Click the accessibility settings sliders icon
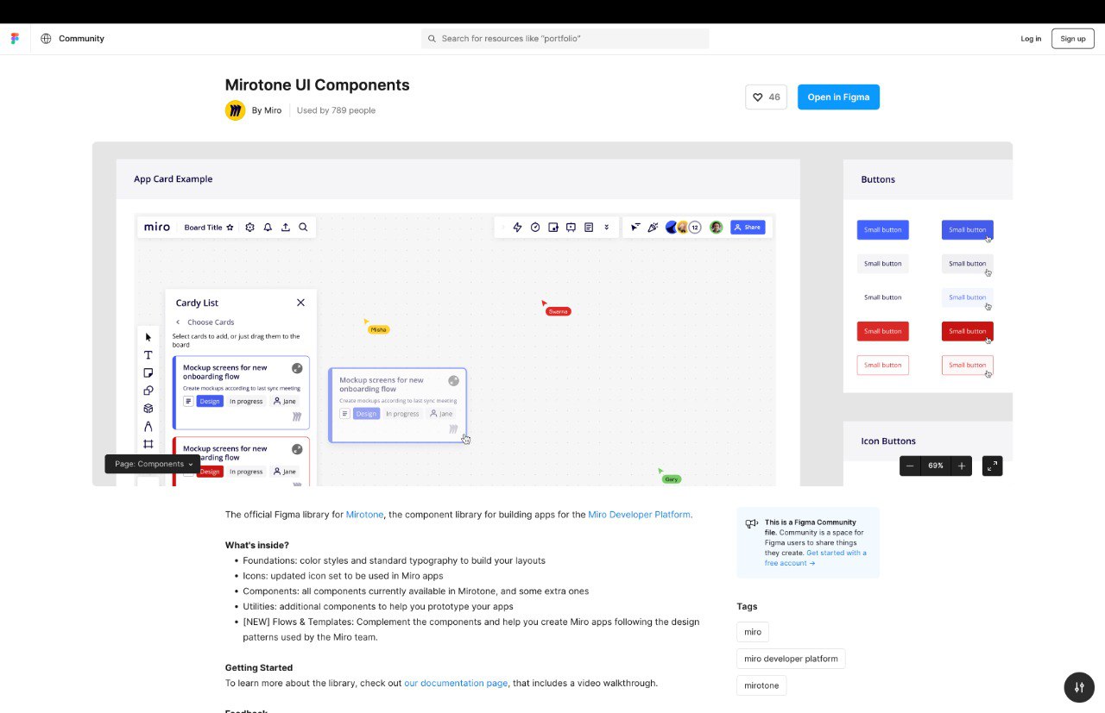The image size is (1105, 713). point(1078,687)
